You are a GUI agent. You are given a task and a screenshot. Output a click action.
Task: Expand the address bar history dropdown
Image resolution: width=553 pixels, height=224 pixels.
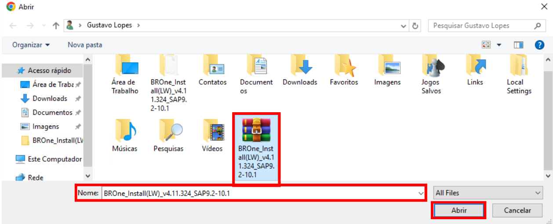tap(404, 26)
